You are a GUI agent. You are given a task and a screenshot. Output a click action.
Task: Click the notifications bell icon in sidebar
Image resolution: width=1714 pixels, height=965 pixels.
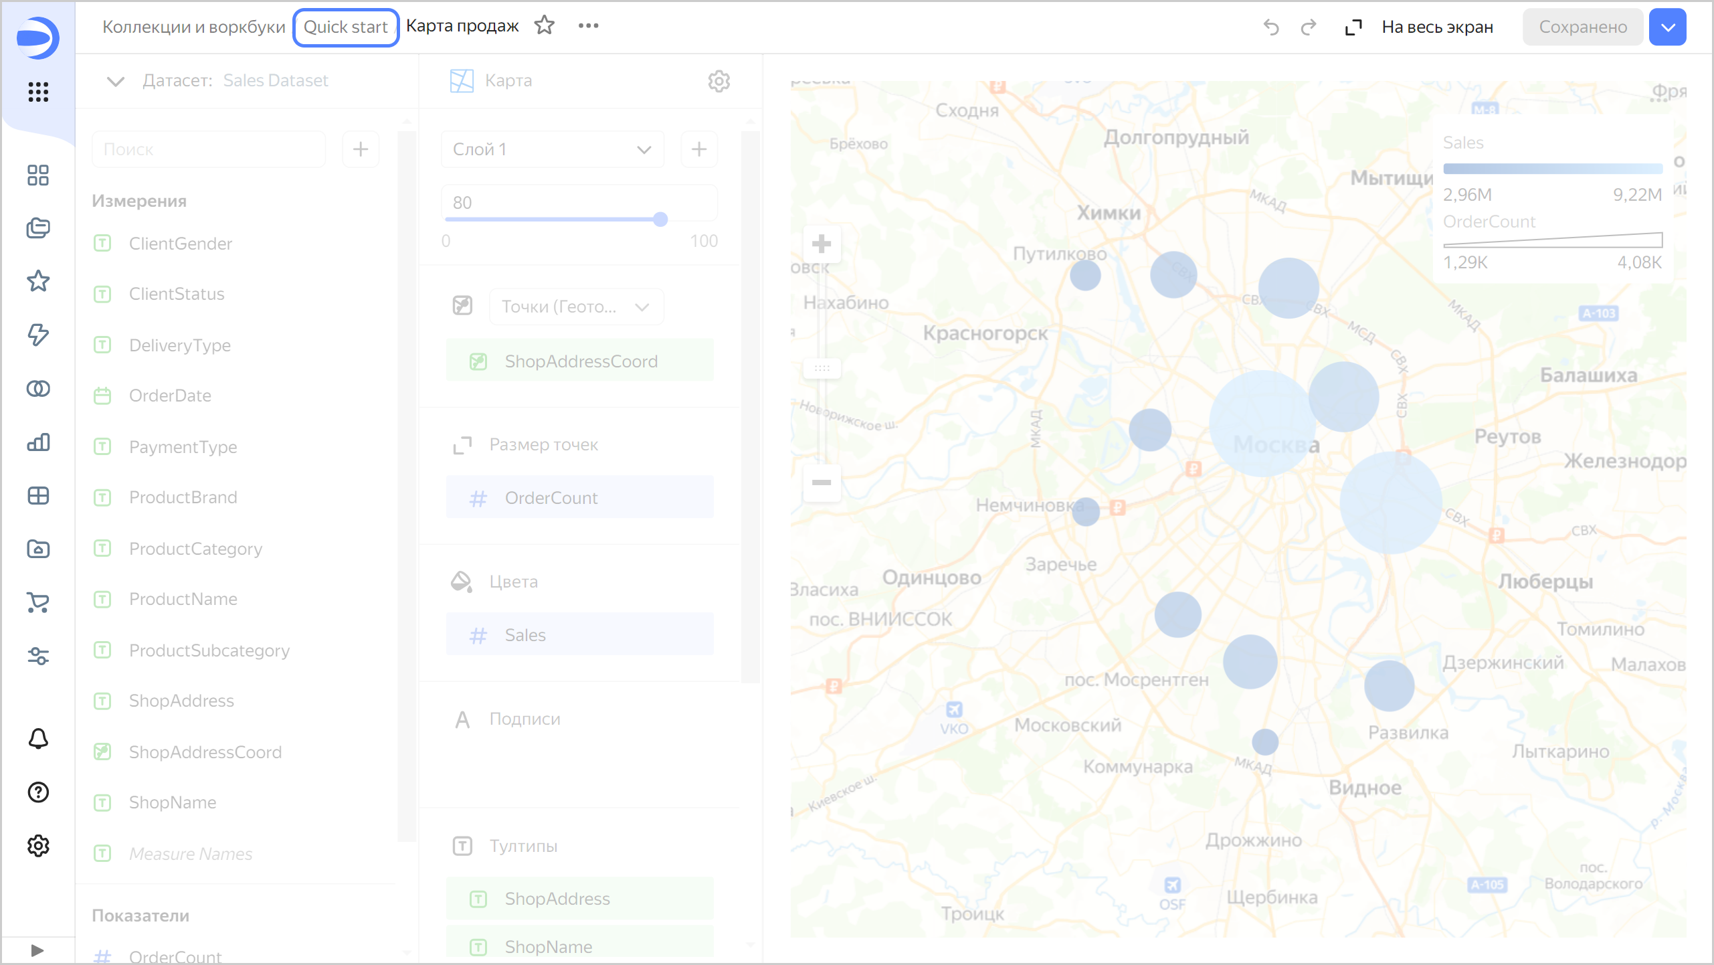click(x=38, y=739)
